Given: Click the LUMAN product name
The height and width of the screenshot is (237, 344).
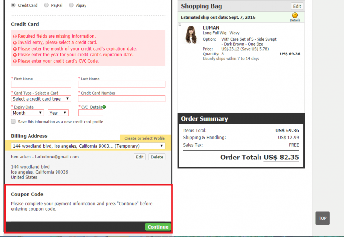Looking at the screenshot, I should [211, 28].
